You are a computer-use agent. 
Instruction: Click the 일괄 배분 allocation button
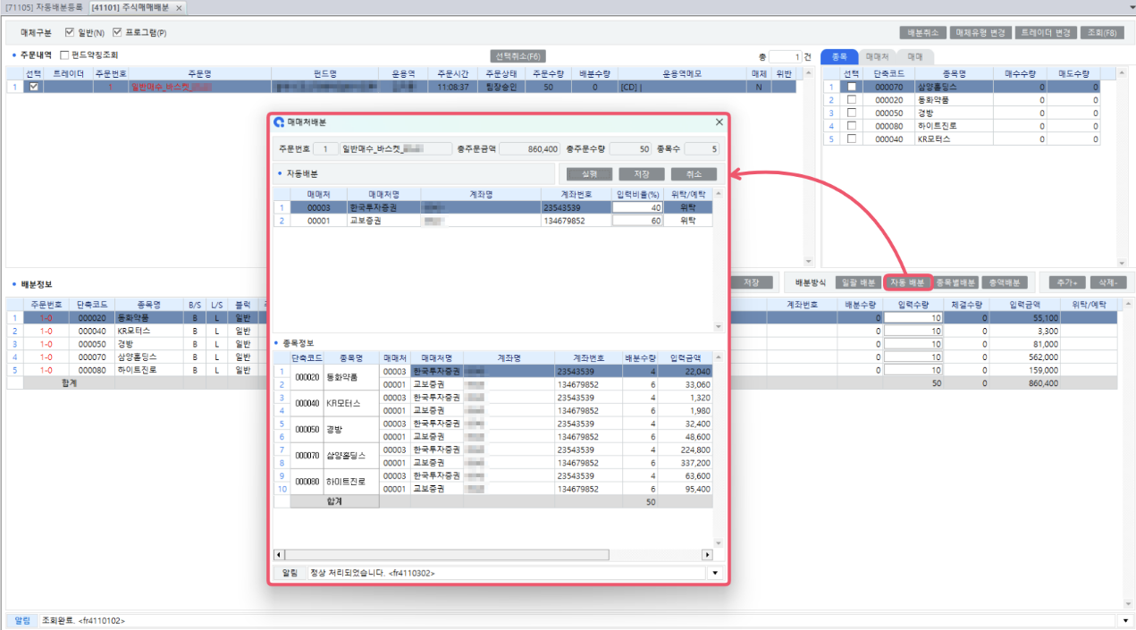click(858, 282)
